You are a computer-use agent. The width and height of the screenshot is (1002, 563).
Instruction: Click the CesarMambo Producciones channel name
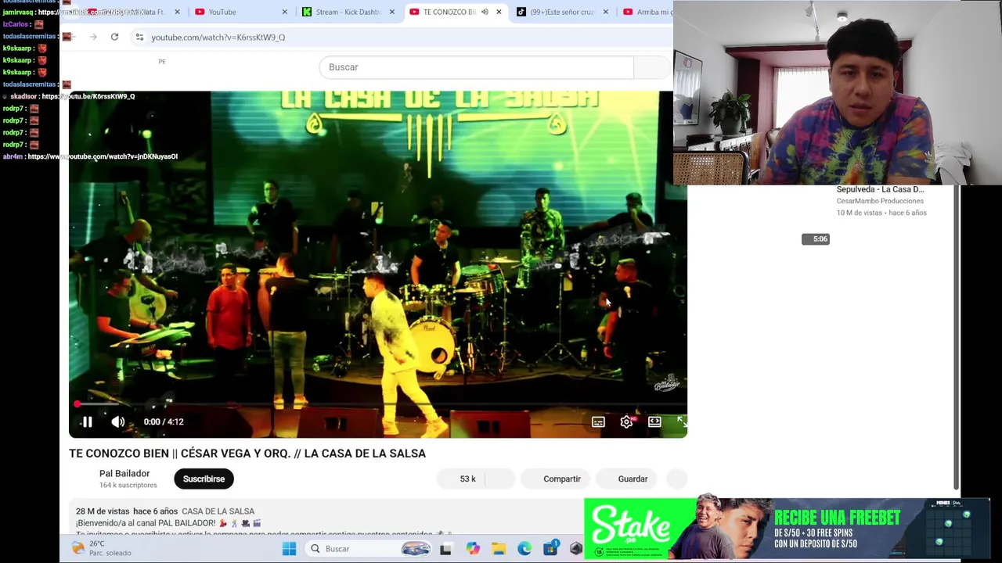pyautogui.click(x=880, y=201)
